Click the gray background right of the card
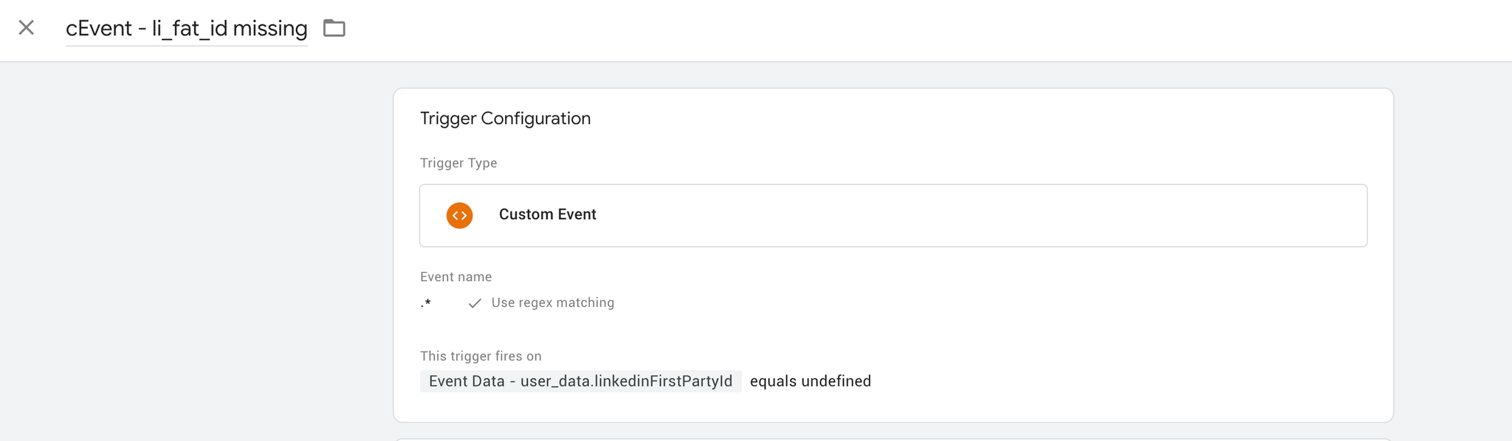The height and width of the screenshot is (441, 1512). click(1453, 251)
